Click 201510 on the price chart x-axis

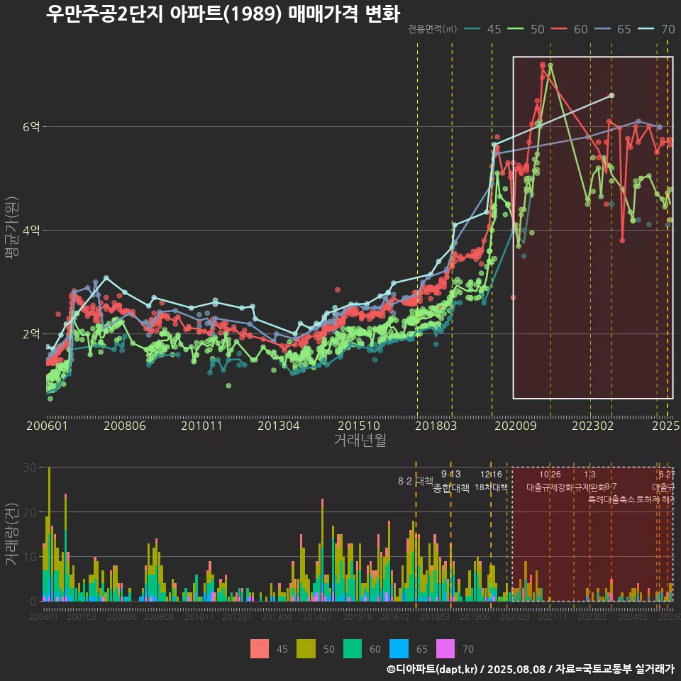[359, 426]
